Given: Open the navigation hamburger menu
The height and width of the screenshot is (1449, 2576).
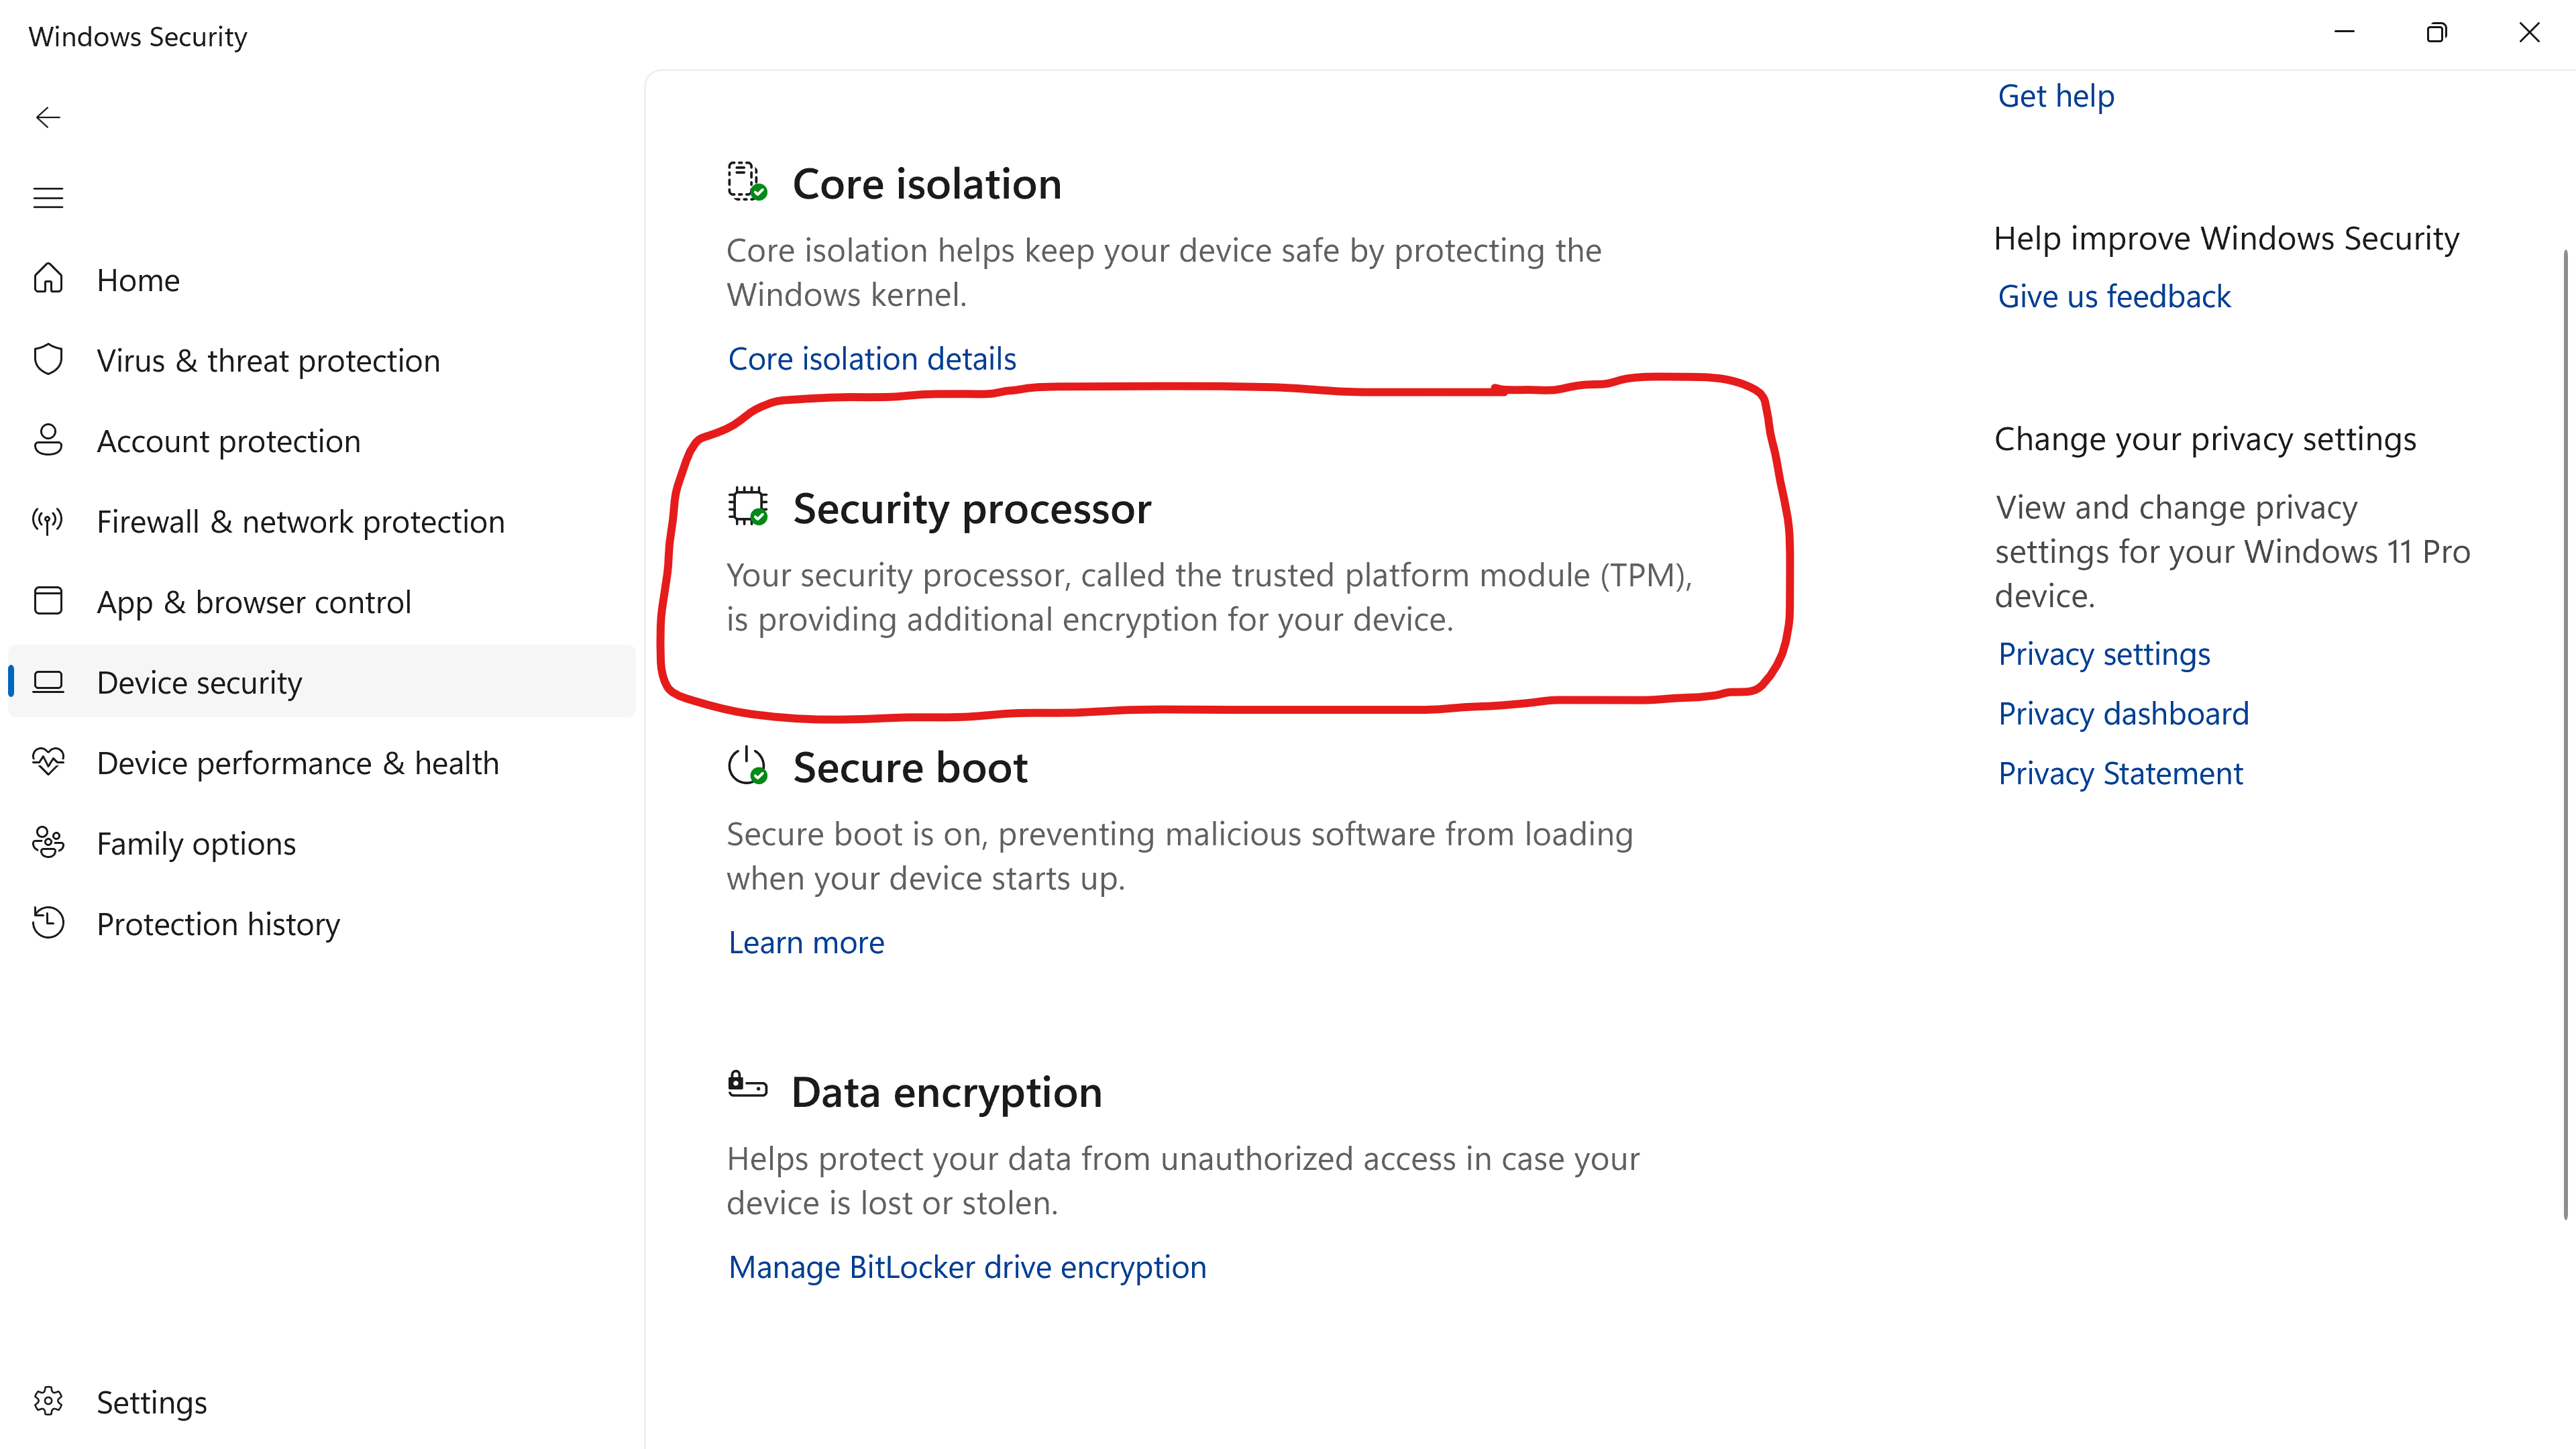Looking at the screenshot, I should [x=48, y=198].
